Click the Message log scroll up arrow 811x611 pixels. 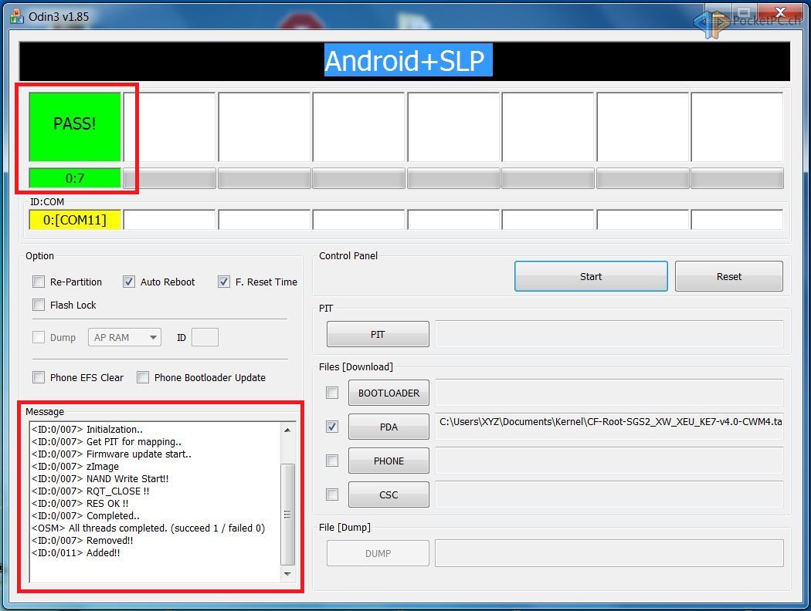point(287,430)
